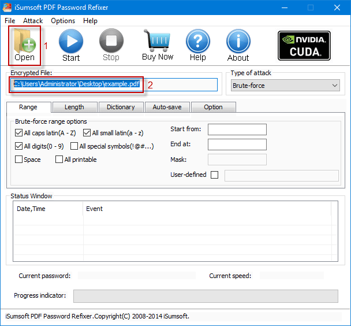Click the Progress indicator bar
The width and height of the screenshot is (351, 326).
(206, 296)
